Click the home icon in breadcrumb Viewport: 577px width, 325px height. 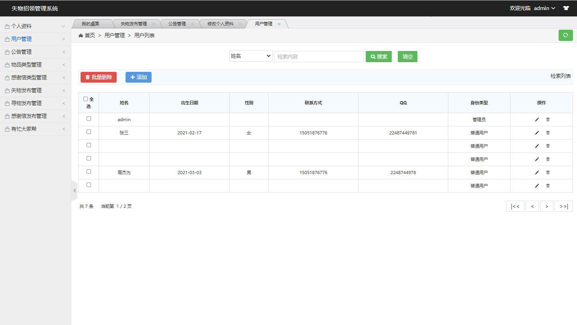tap(81, 35)
